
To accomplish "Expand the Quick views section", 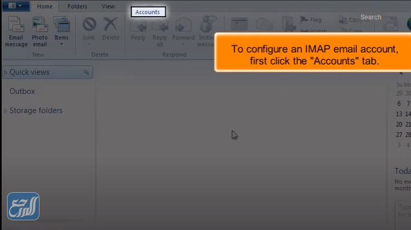I will (x=6, y=72).
